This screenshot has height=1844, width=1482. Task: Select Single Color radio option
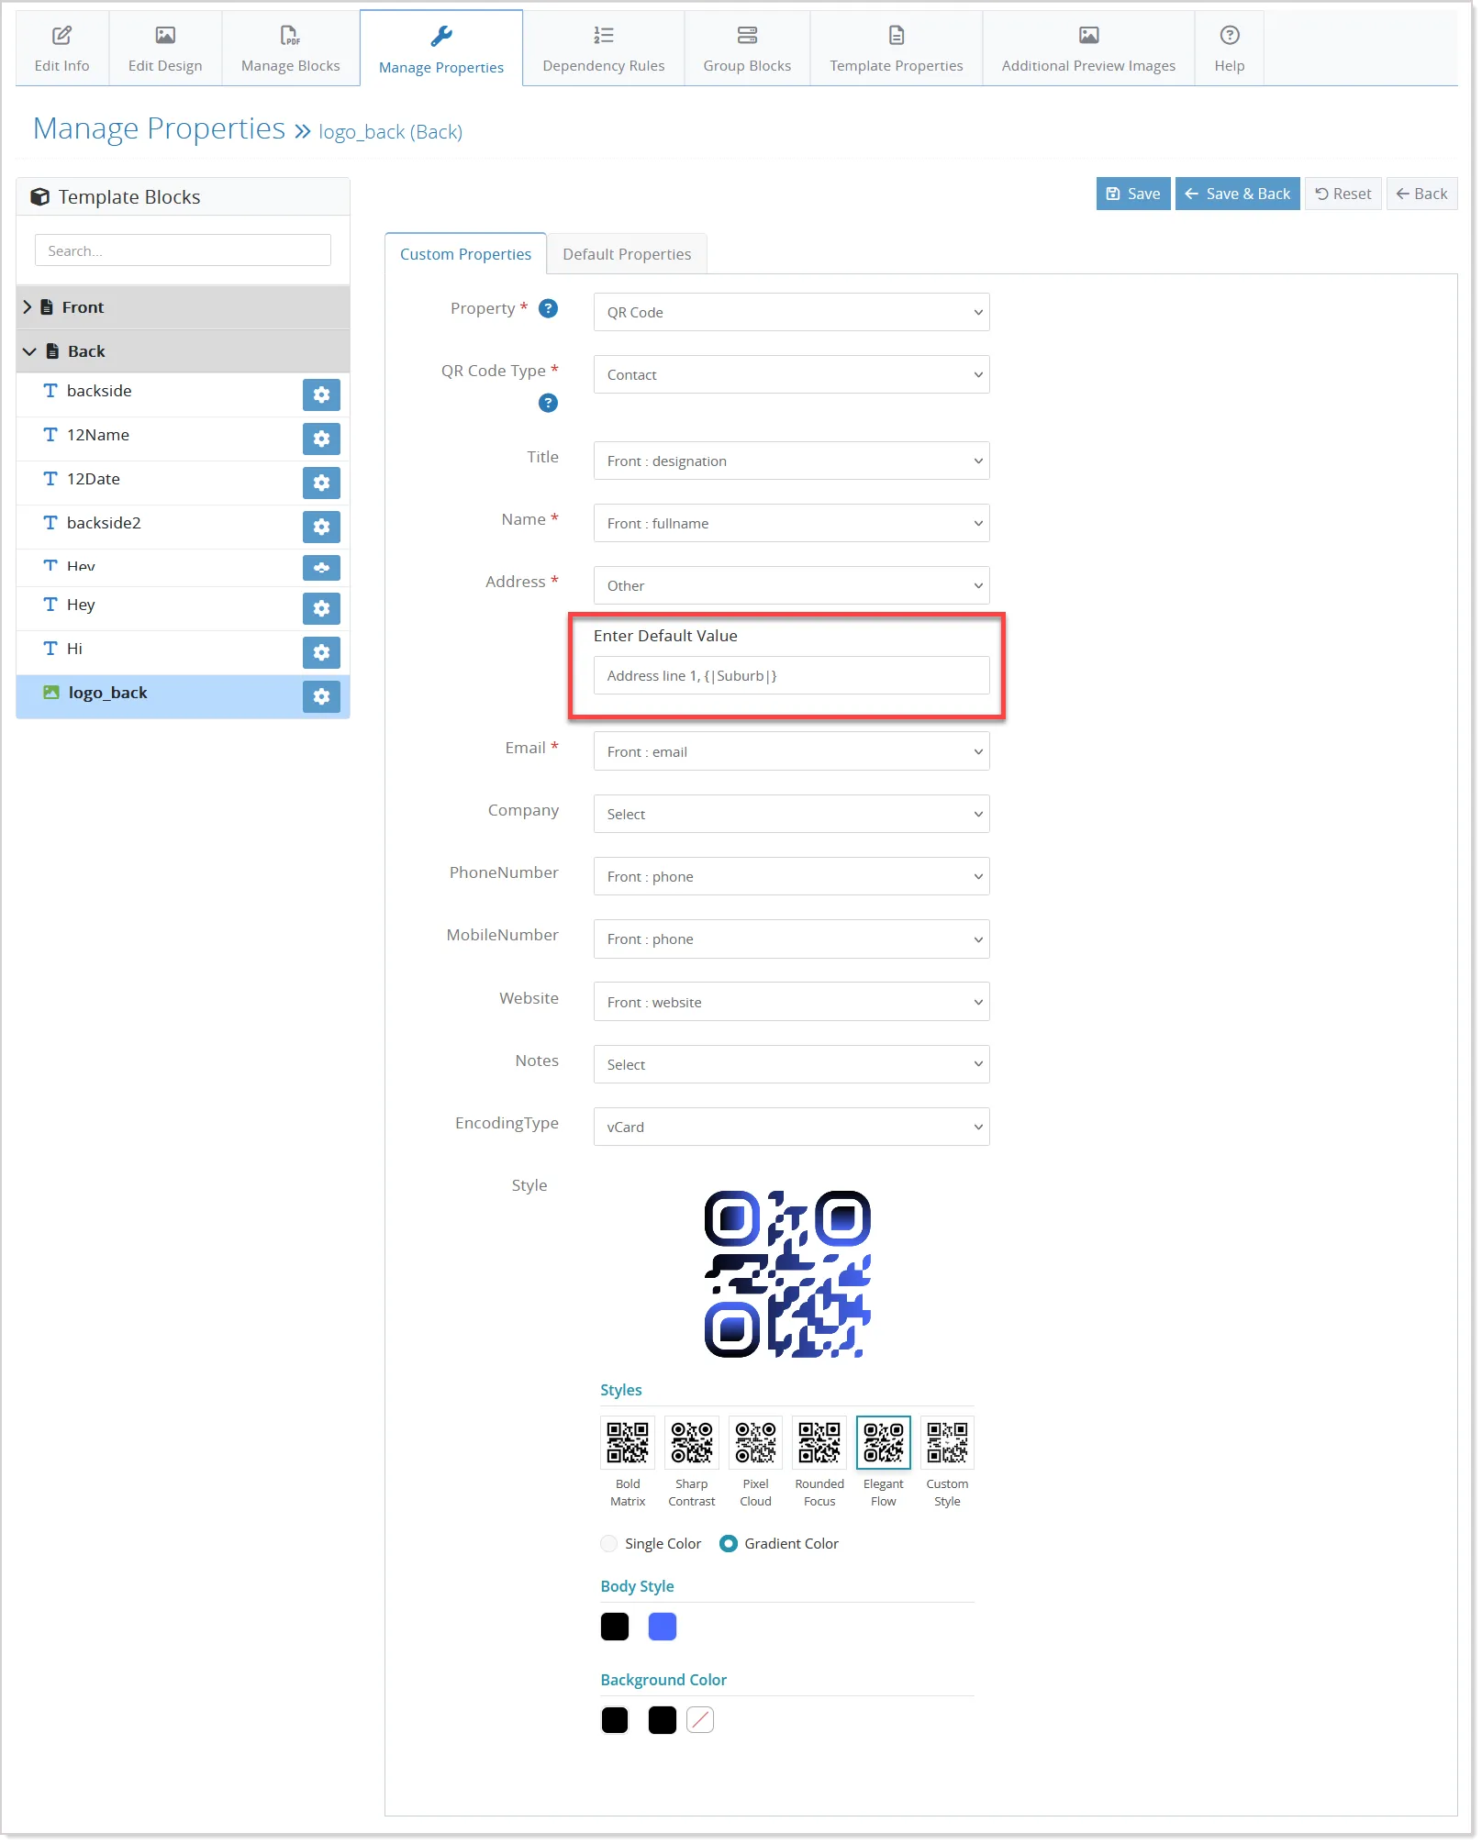click(608, 1543)
